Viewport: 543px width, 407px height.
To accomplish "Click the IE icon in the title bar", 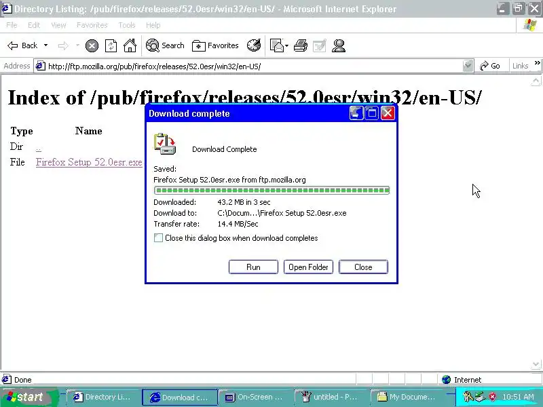I will (x=6, y=9).
